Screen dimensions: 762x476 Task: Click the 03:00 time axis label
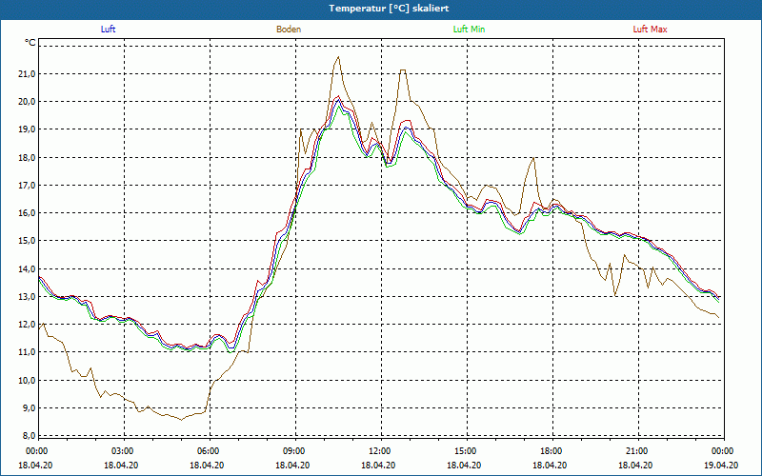(x=124, y=451)
